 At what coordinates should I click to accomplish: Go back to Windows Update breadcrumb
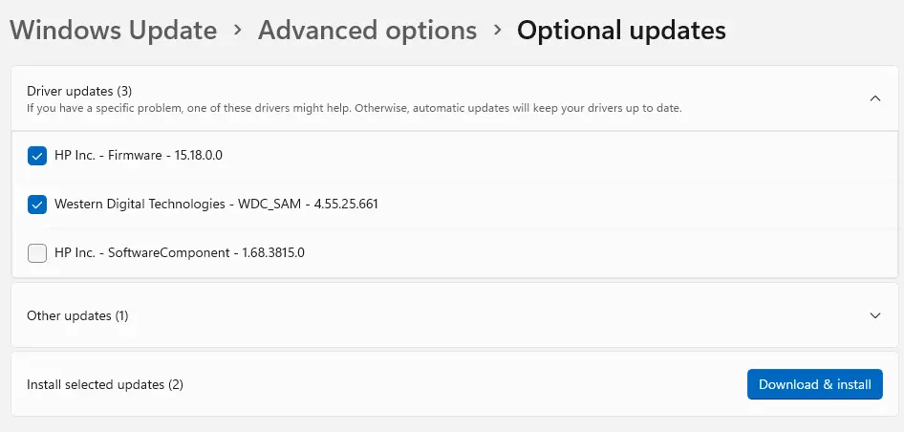113,31
